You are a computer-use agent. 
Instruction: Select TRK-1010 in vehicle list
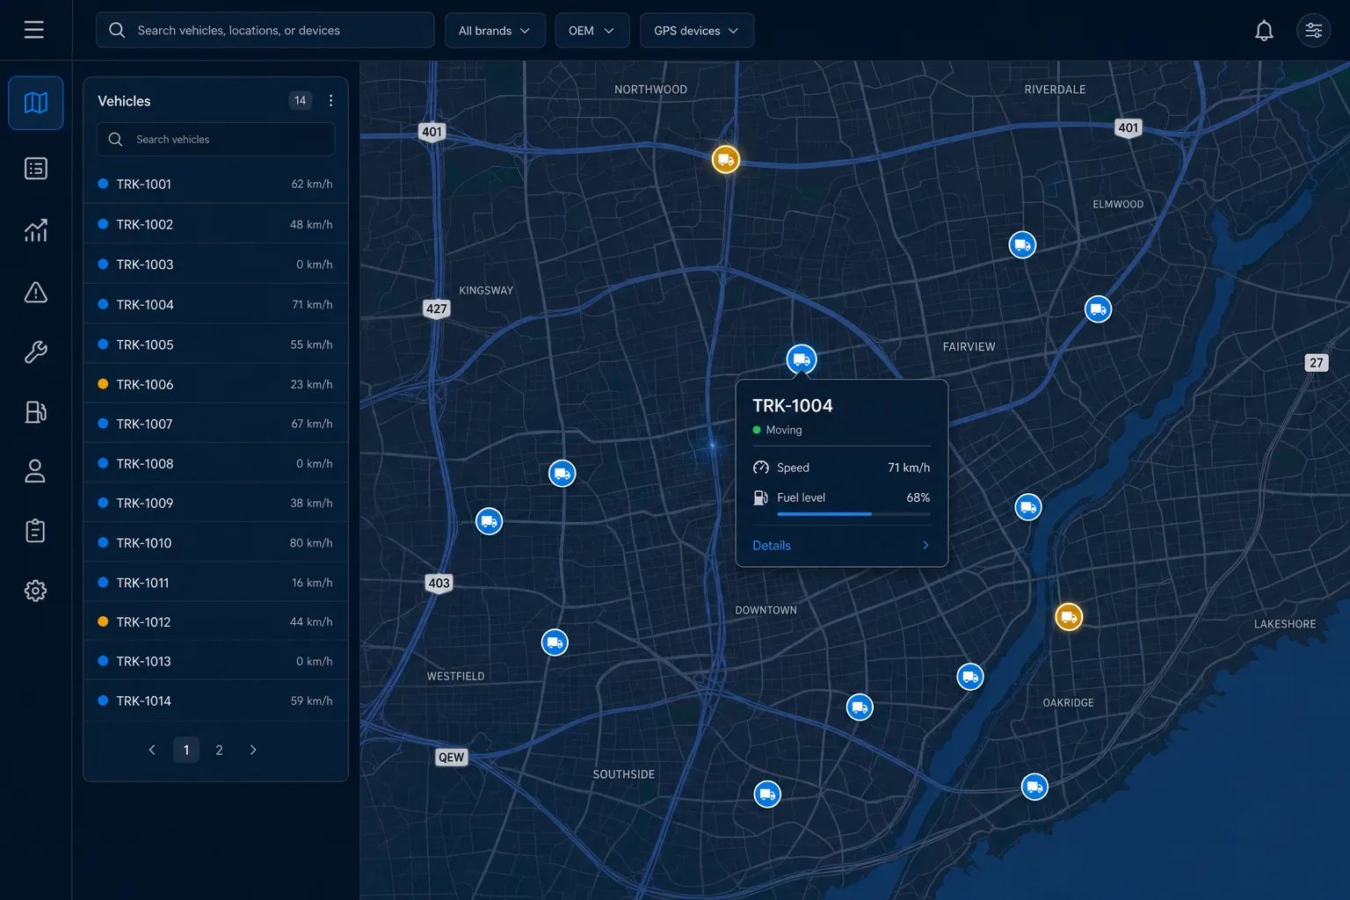215,542
